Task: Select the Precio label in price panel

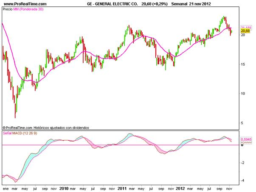Action: [8, 9]
